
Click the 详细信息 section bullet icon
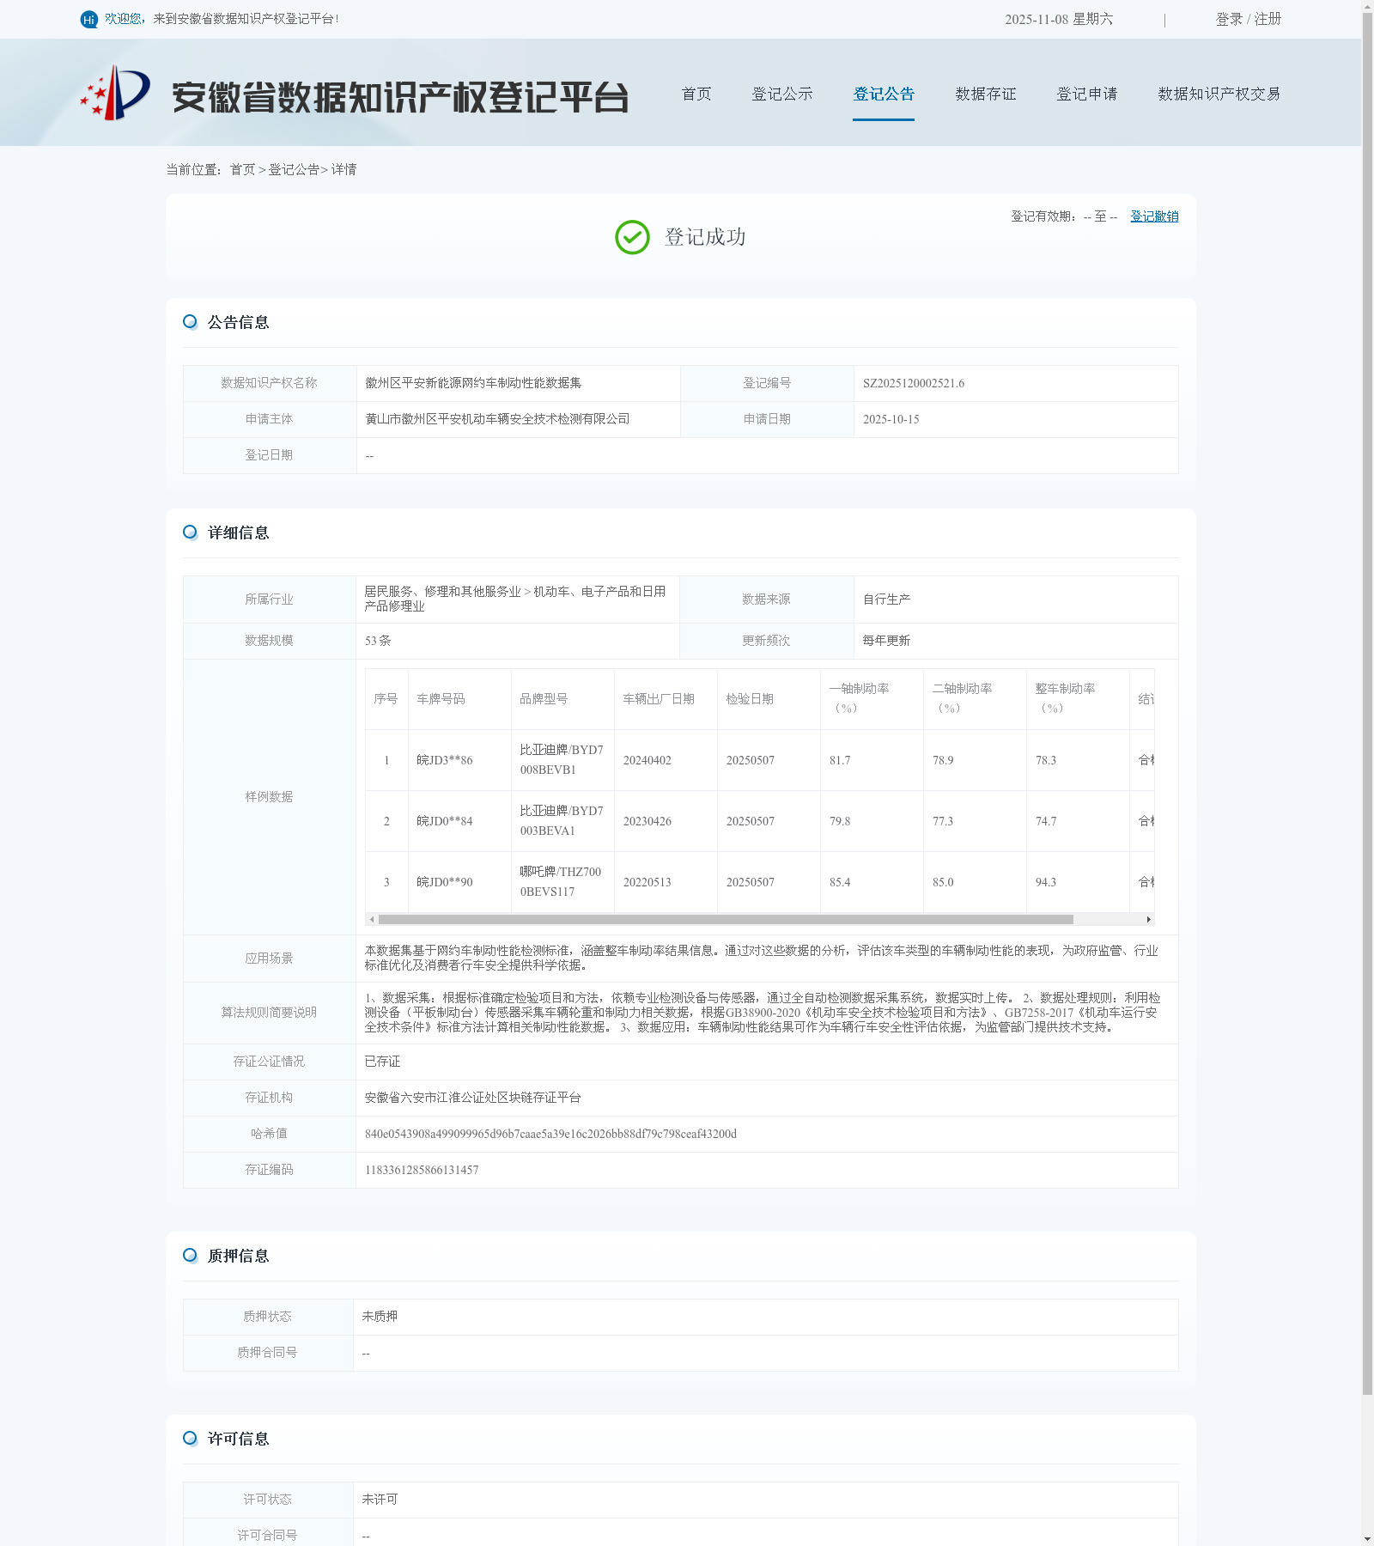pyautogui.click(x=190, y=533)
